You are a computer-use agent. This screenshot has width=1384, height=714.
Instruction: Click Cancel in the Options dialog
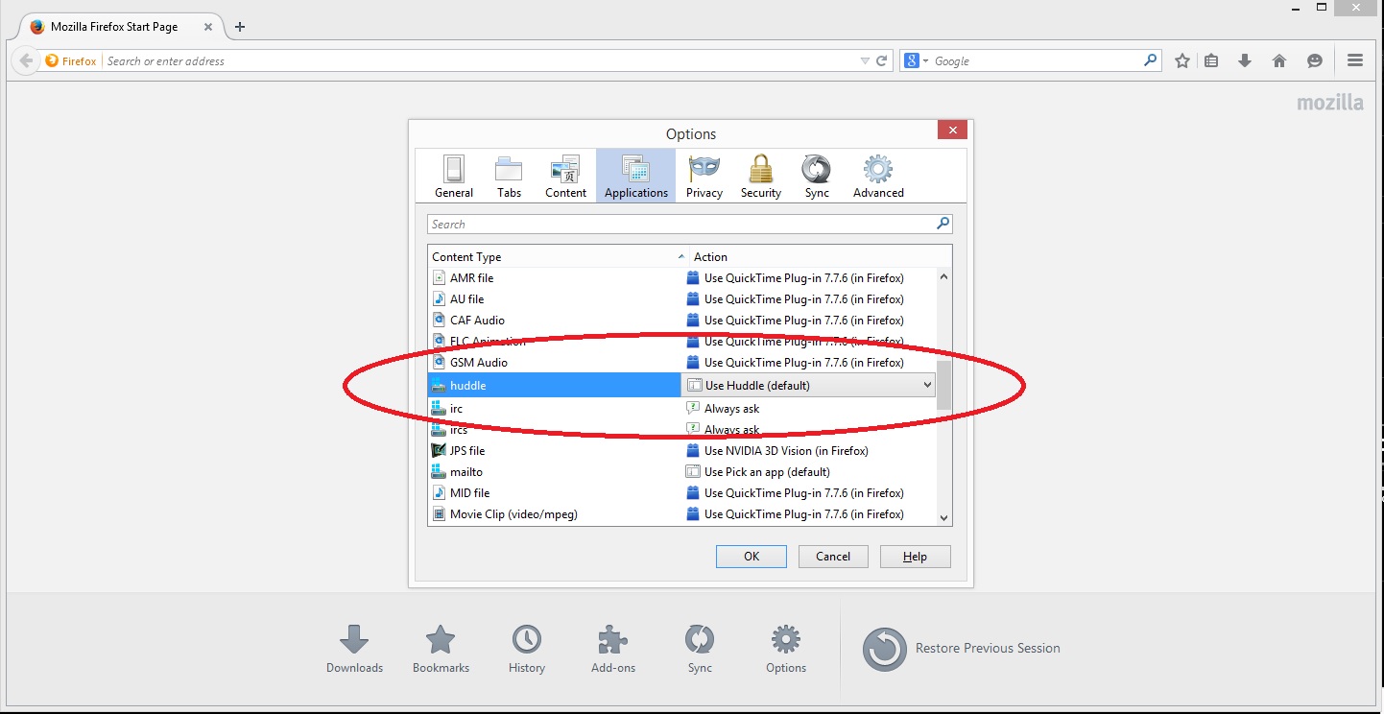pos(833,557)
